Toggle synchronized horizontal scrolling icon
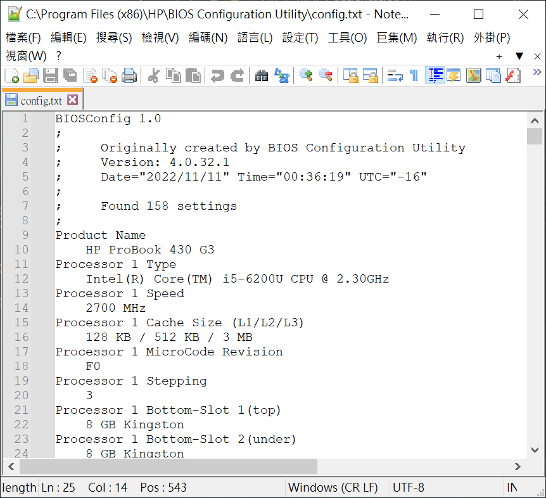This screenshot has width=546, height=498. (370, 75)
